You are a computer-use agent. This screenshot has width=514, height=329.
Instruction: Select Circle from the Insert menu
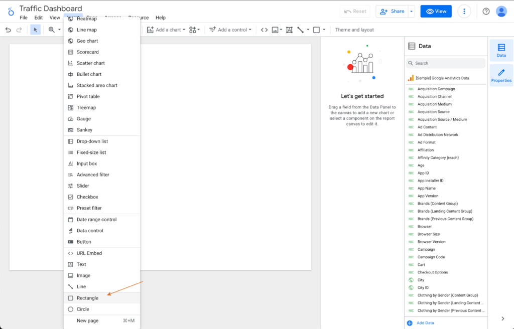coord(102,309)
